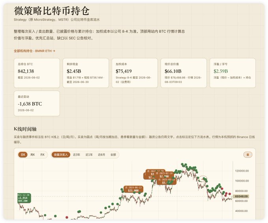268x223 pixels.
Task: Click the 2024-06-13 $21.00B financing label
Action: click(133, 189)
